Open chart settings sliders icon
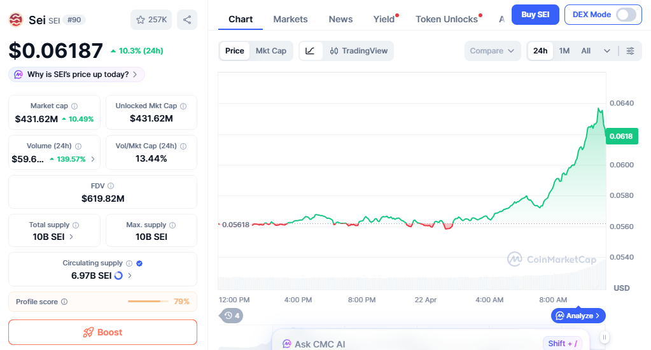Screen dimensions: 651x350 click(x=630, y=51)
